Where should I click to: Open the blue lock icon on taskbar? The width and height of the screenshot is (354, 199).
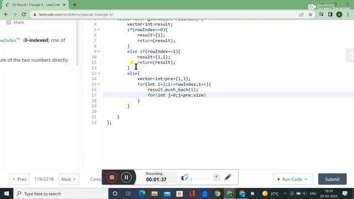pyautogui.click(x=205, y=193)
